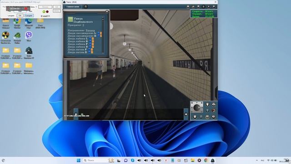This screenshot has width=291, height=164.
Task: Click the red round icon in the control panel
Action: pos(214,110)
